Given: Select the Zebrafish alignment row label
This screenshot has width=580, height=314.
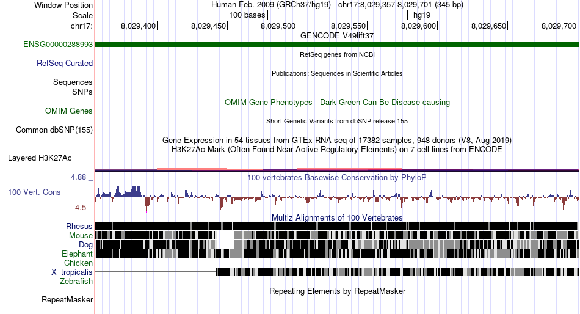Looking at the screenshot, I should point(76,282).
